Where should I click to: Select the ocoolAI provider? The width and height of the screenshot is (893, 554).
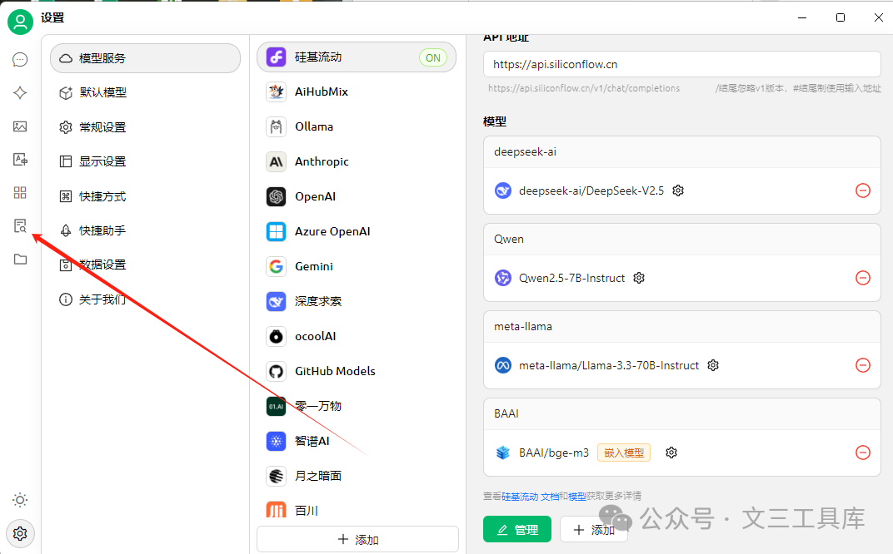coord(357,336)
